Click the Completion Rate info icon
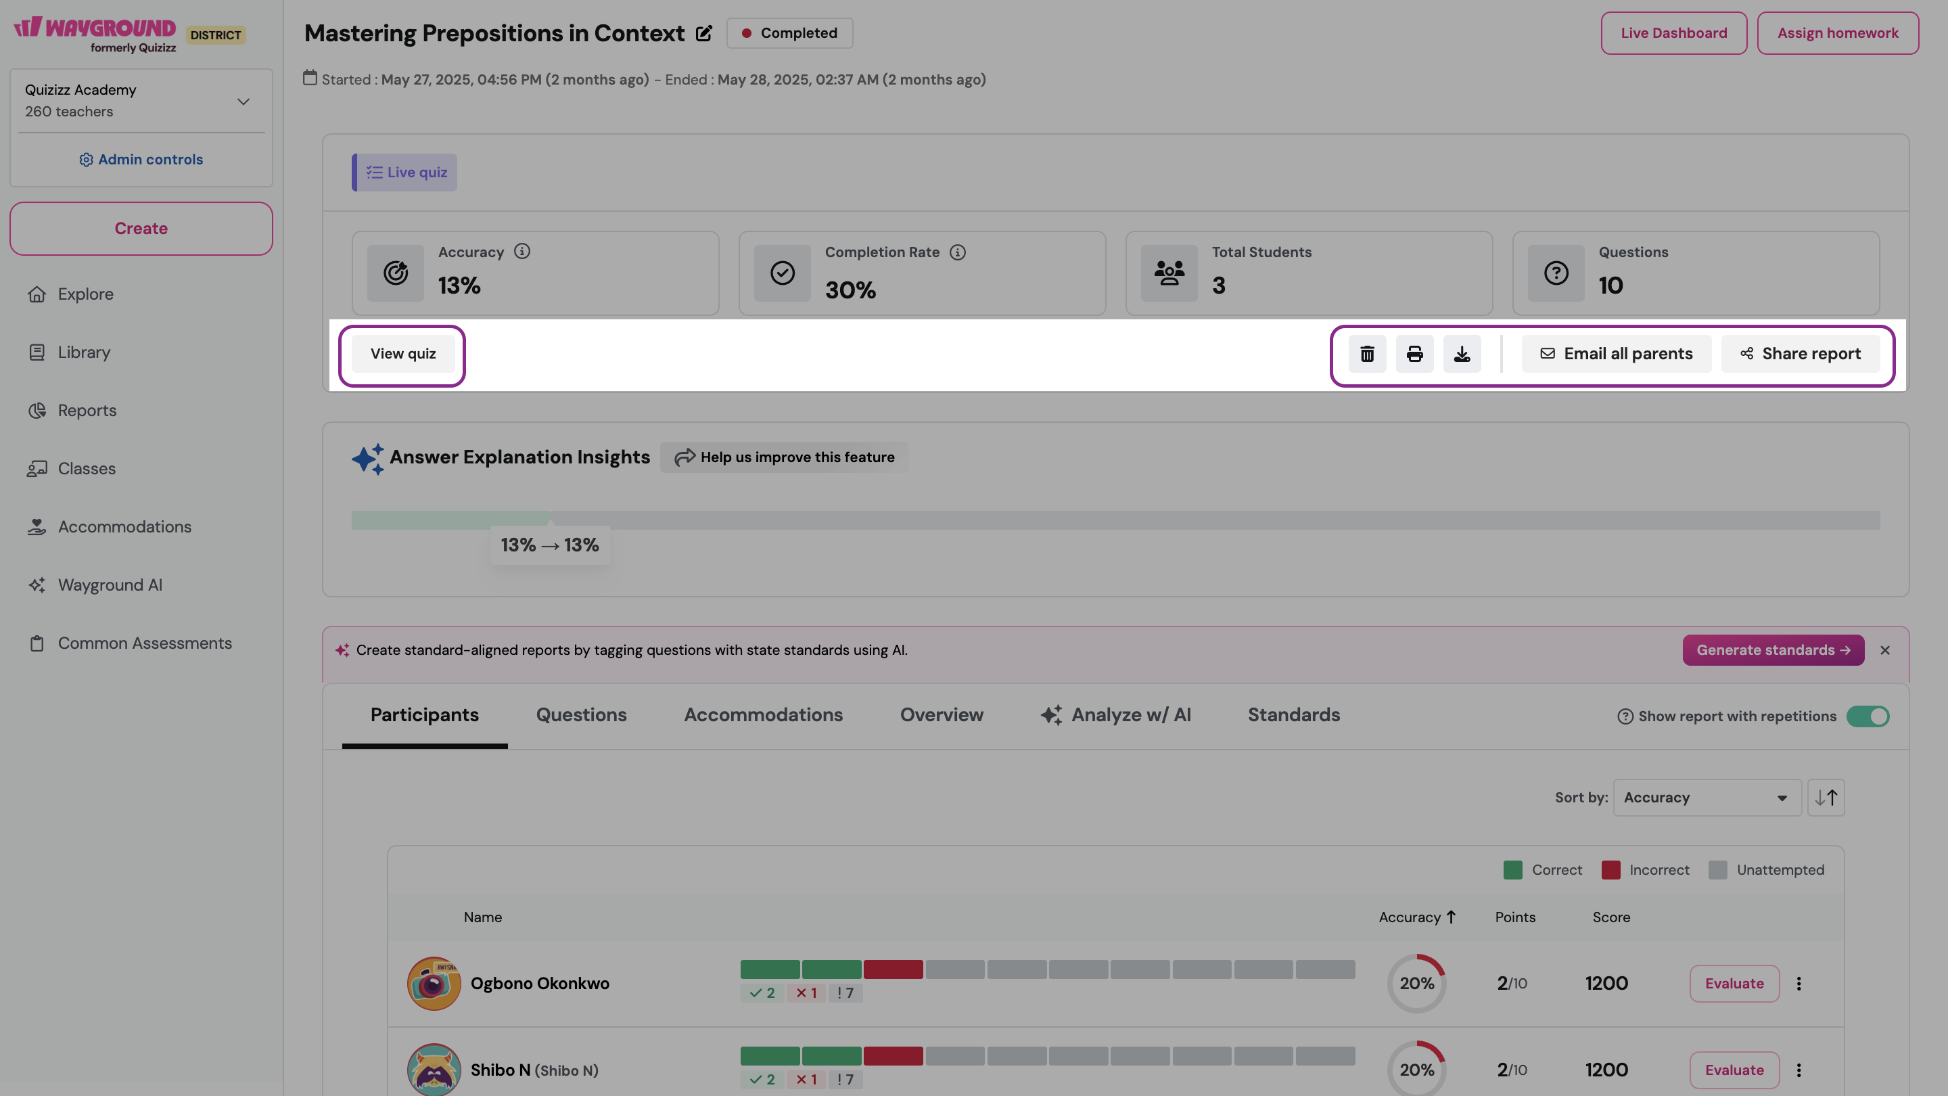 tap(957, 252)
